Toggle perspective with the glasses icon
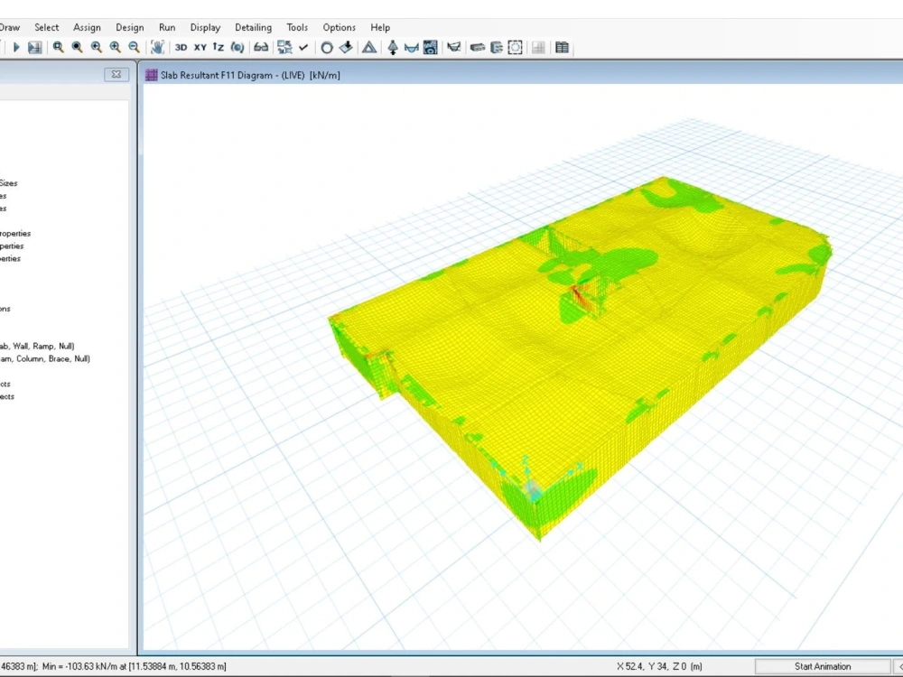Viewport: 903px width, 677px height. tap(261, 47)
